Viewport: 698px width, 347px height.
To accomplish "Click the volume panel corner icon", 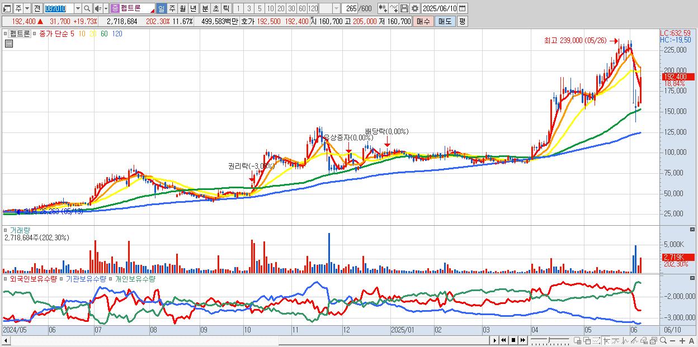I will (694, 230).
